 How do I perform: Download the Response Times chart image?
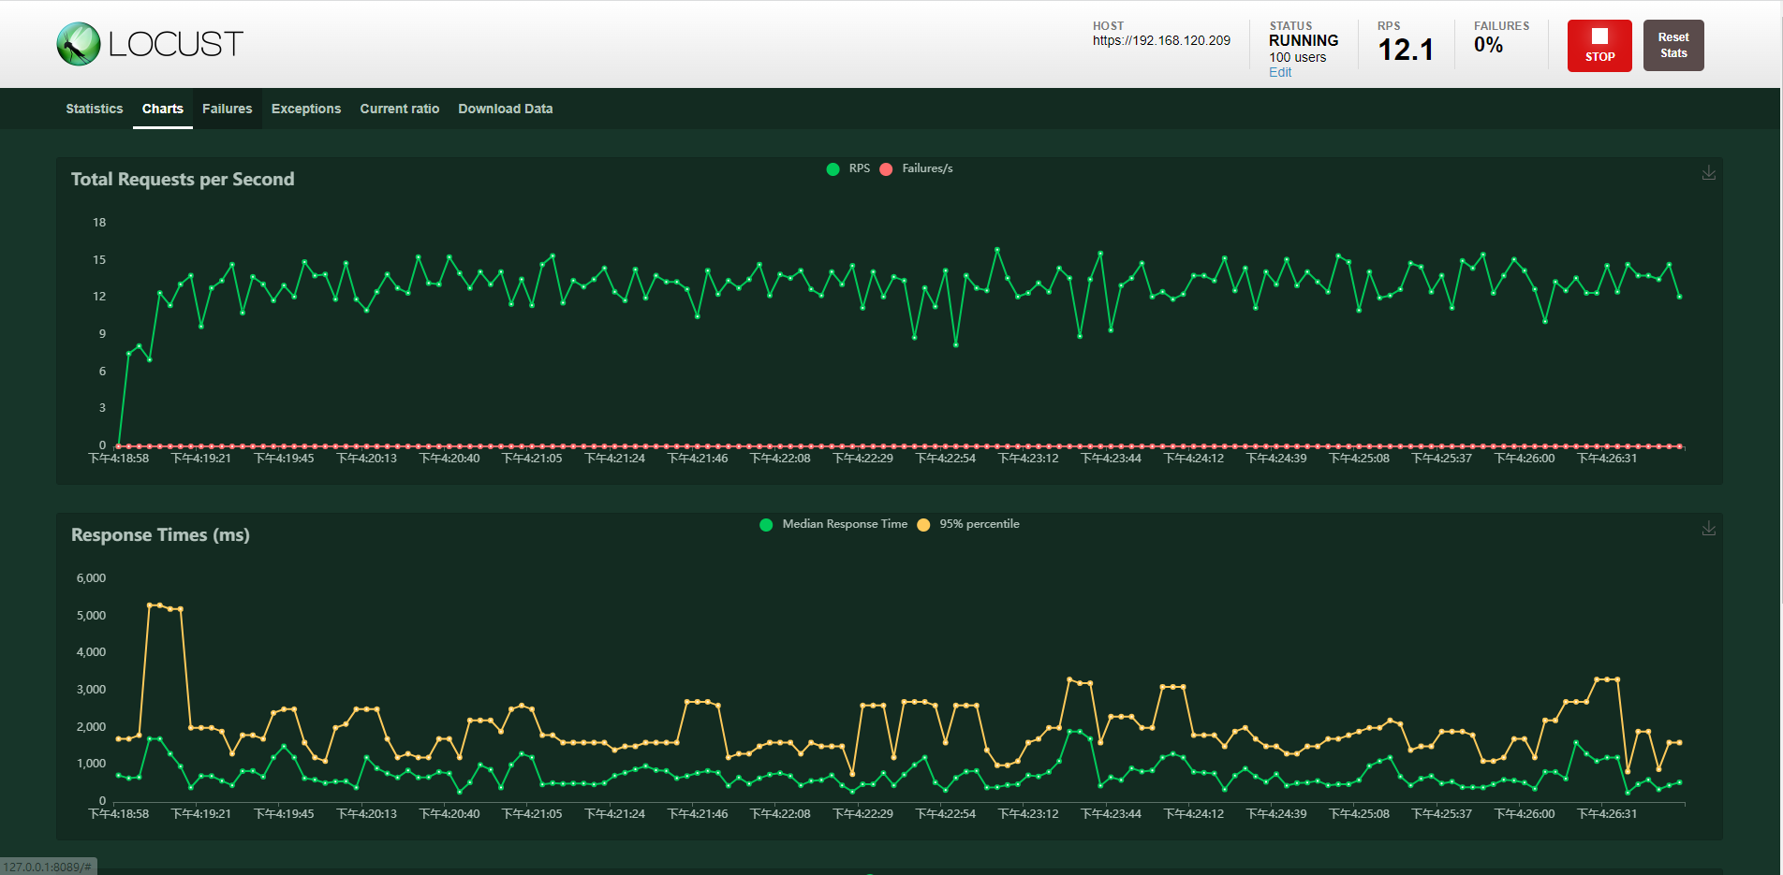(x=1709, y=529)
